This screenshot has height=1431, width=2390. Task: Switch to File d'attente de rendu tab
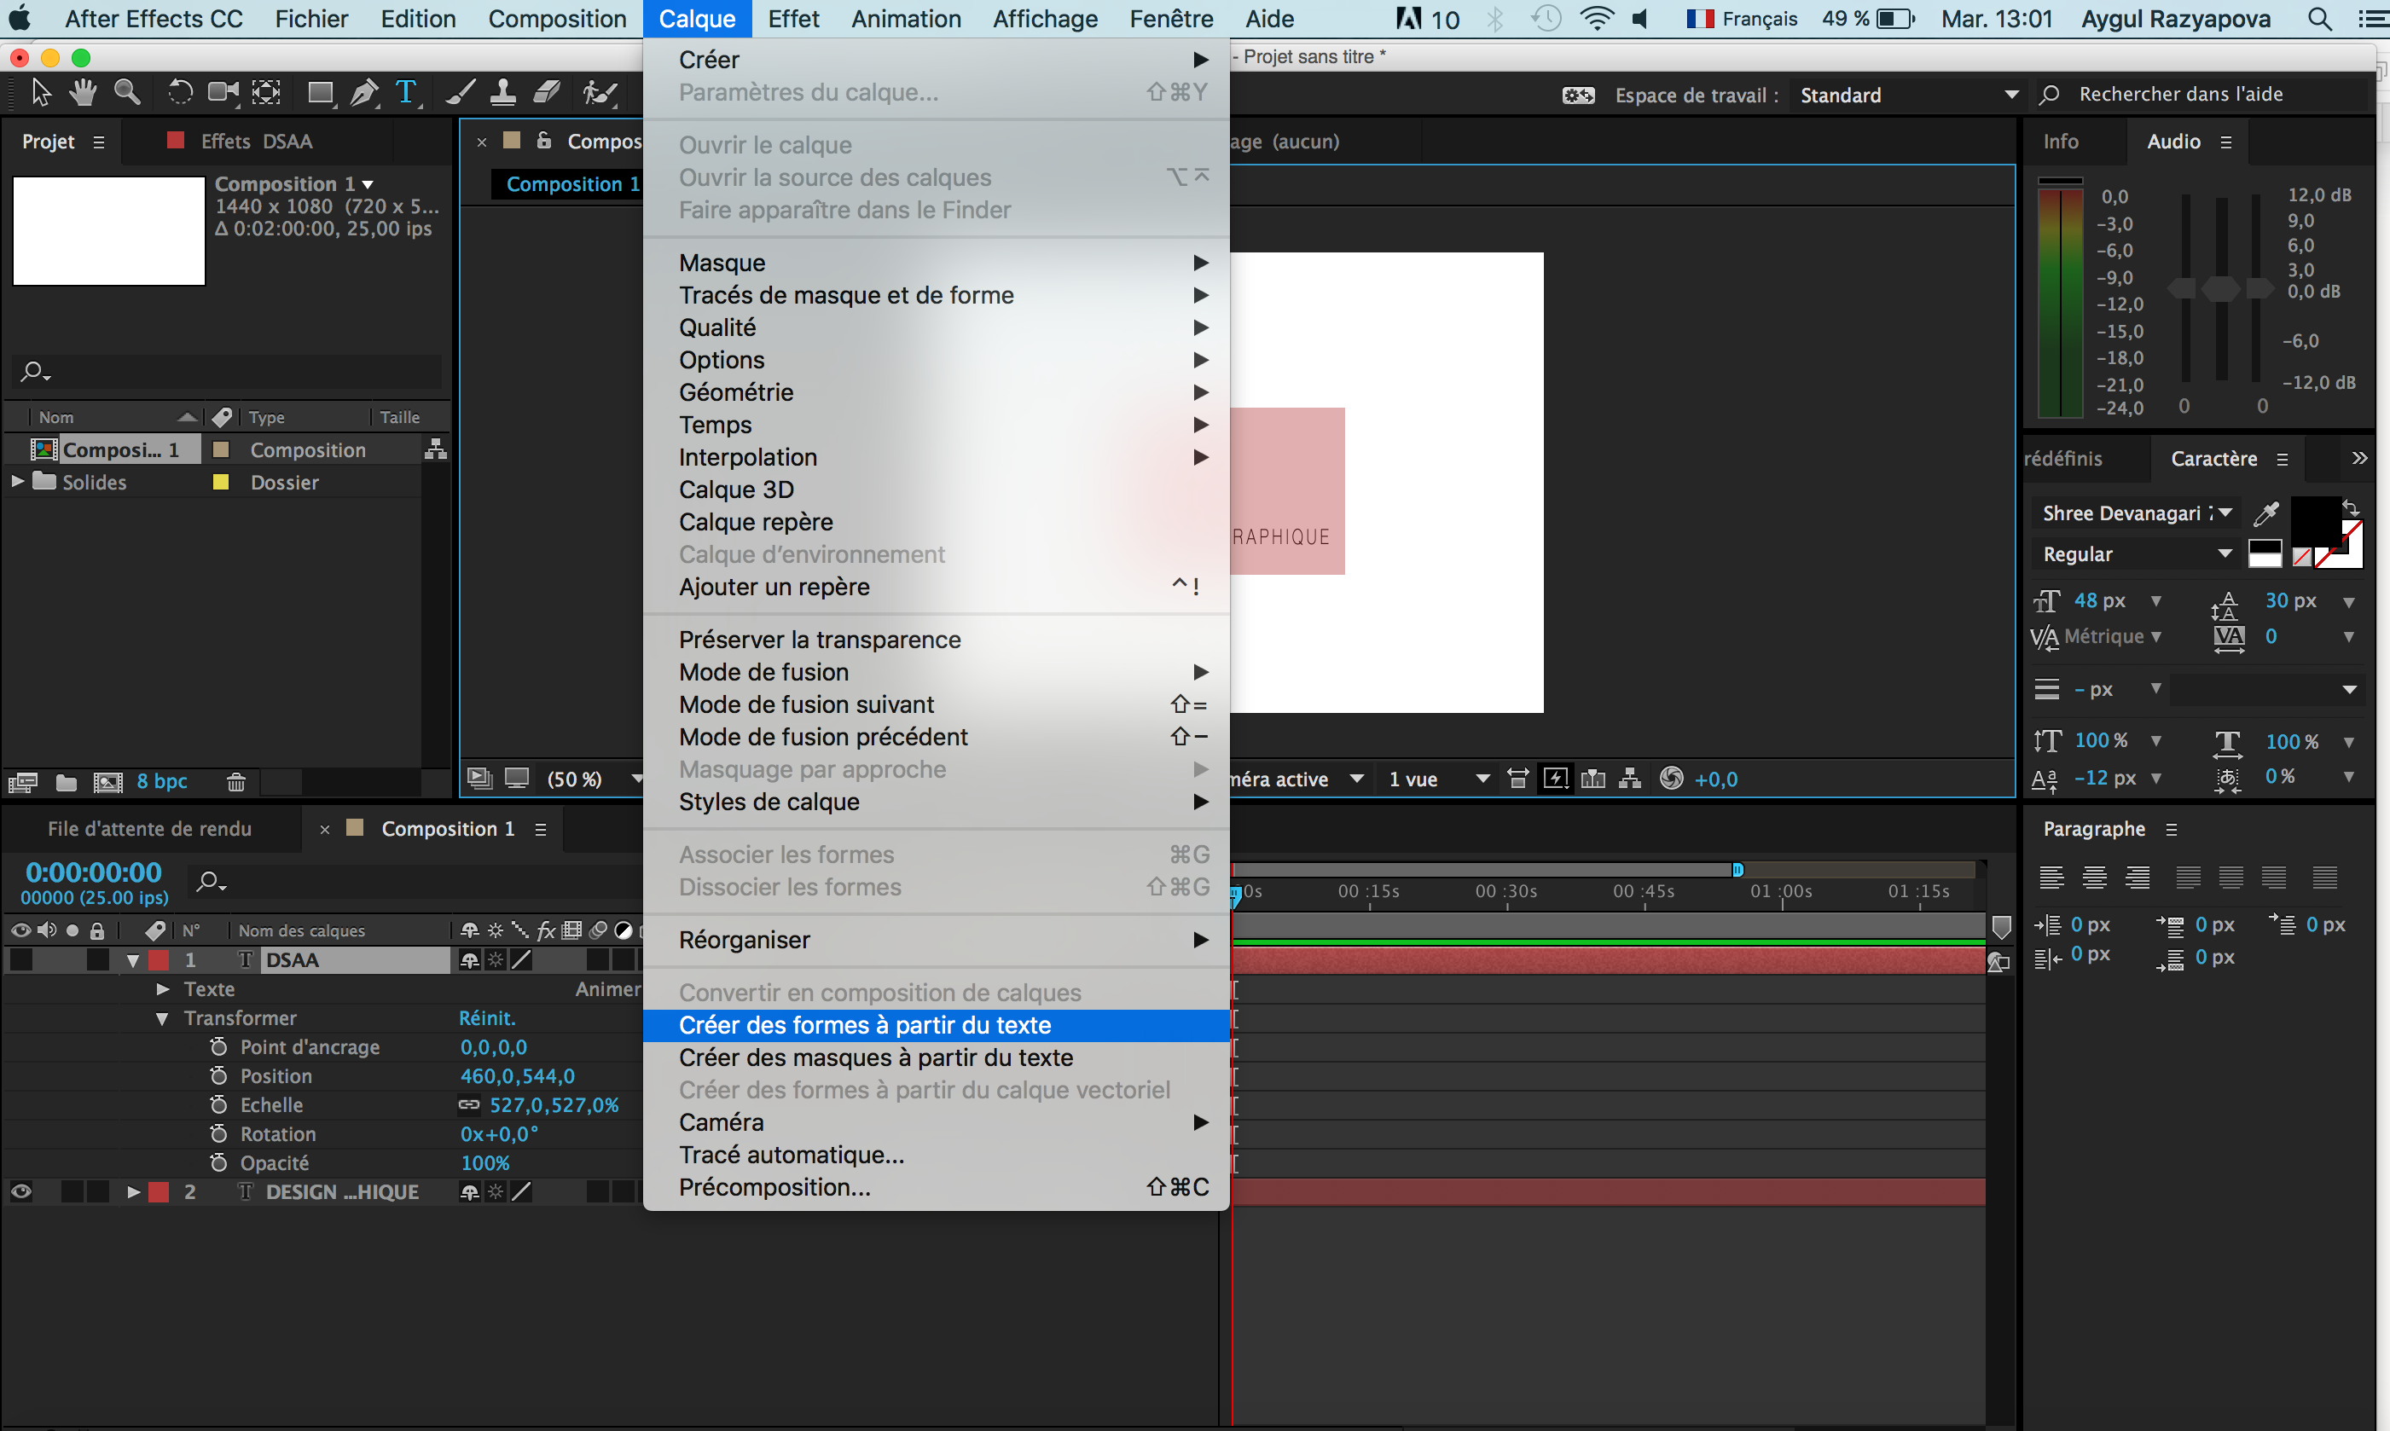pos(149,829)
